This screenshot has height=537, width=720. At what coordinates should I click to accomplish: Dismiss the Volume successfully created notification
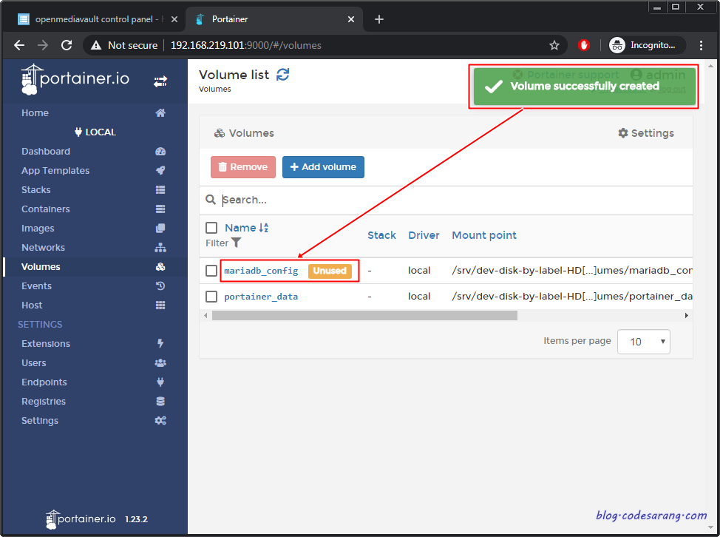click(585, 87)
